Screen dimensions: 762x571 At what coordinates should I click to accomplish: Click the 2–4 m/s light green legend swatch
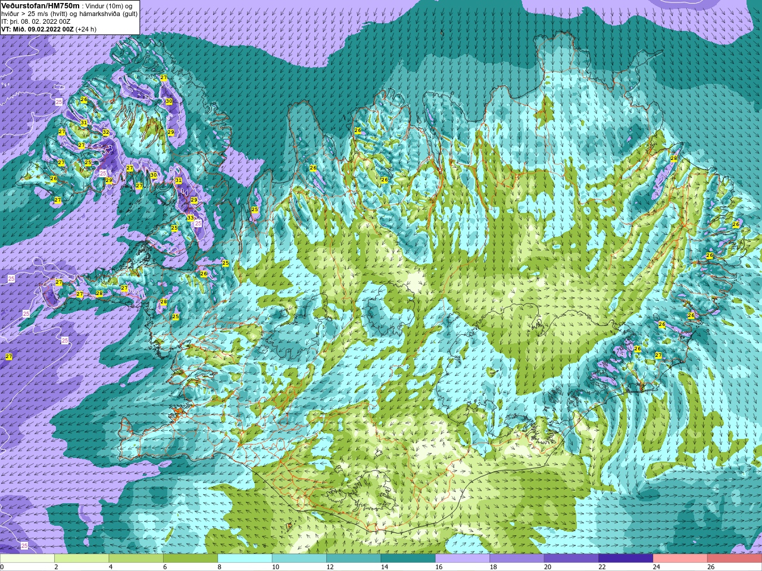[x=82, y=559]
